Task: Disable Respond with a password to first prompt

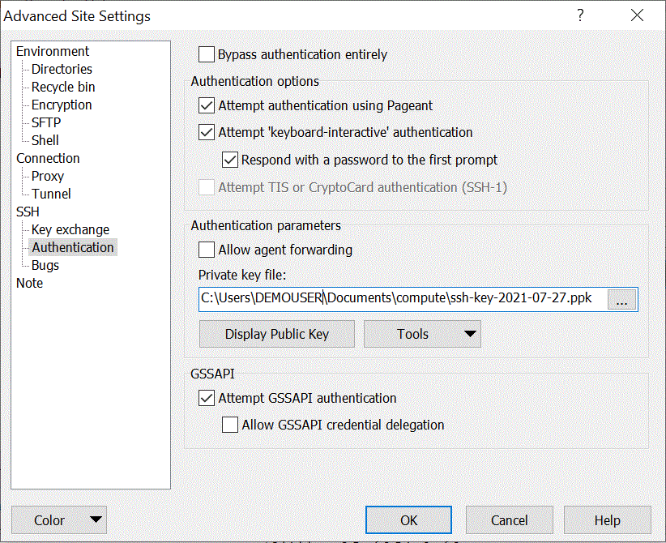Action: coord(229,160)
